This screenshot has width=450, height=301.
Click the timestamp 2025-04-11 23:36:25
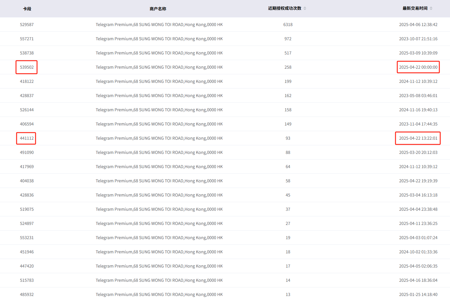tap(418, 223)
